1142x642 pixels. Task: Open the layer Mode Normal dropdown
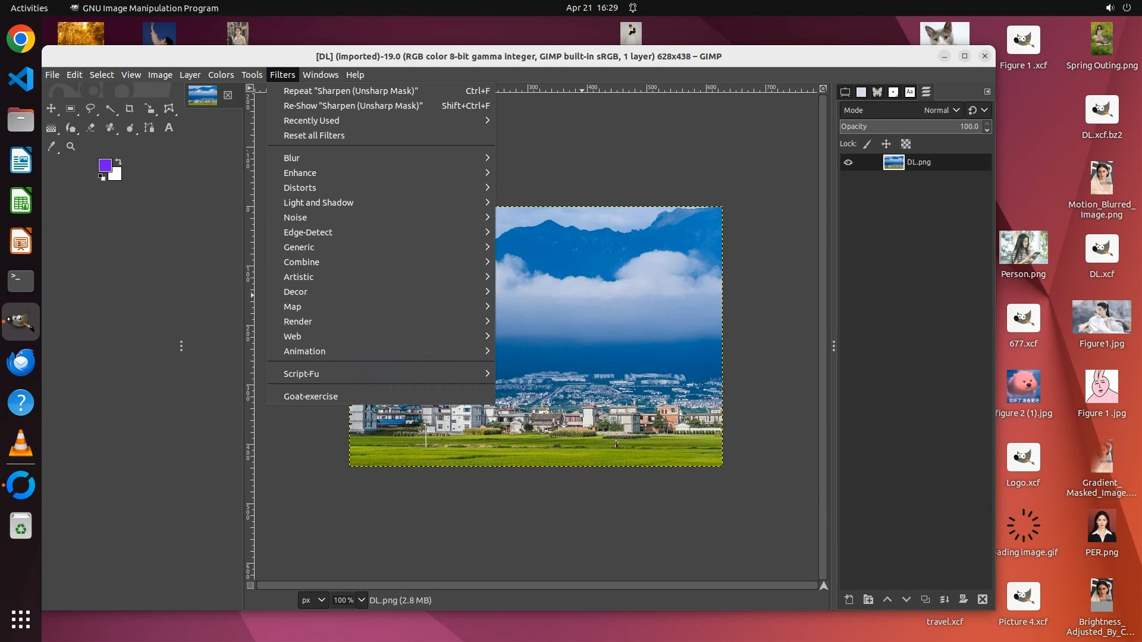coord(942,110)
